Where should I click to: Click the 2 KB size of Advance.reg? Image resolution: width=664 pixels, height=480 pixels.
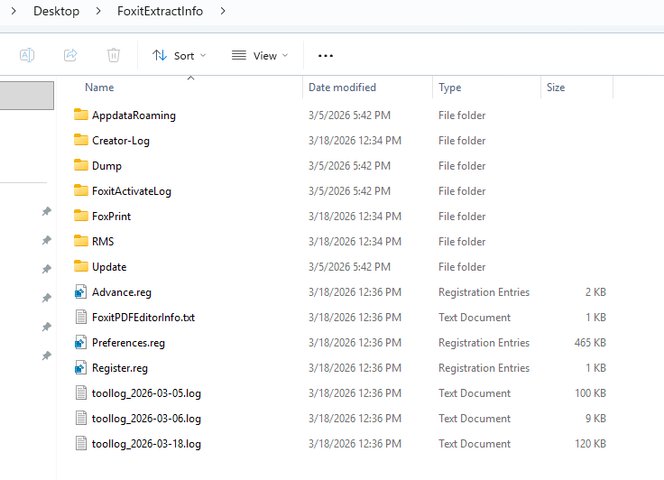click(595, 292)
